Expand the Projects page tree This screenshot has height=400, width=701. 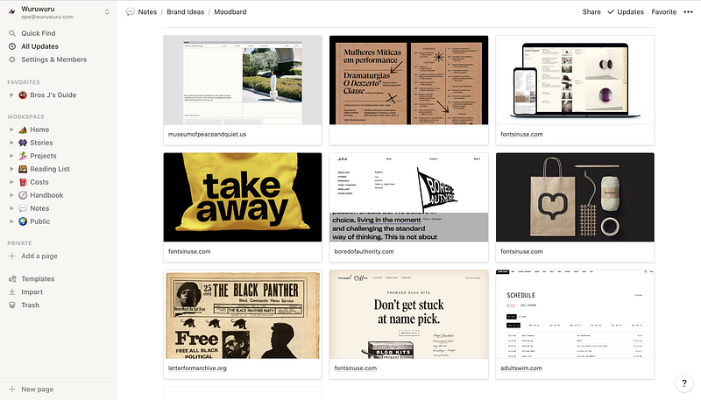click(11, 156)
